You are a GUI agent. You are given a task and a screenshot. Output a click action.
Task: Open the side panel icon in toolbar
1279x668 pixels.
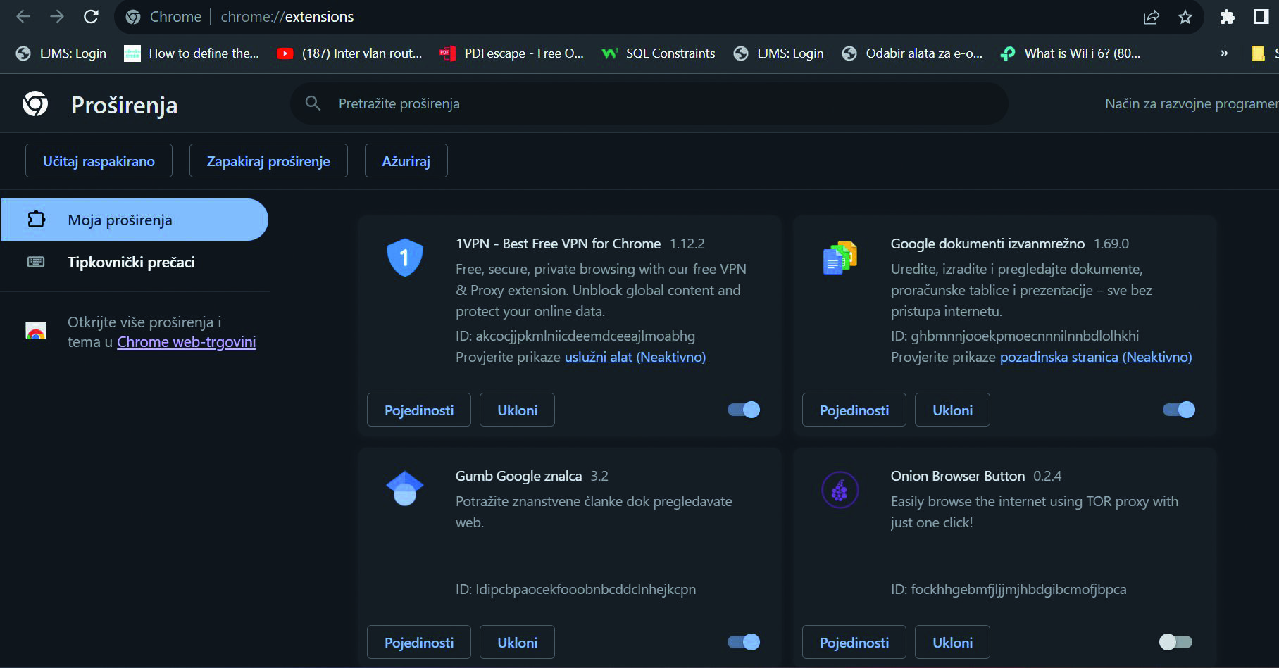tap(1261, 17)
